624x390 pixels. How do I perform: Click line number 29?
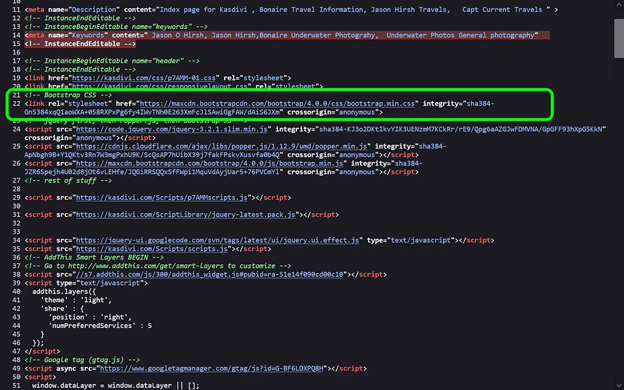[16, 198]
